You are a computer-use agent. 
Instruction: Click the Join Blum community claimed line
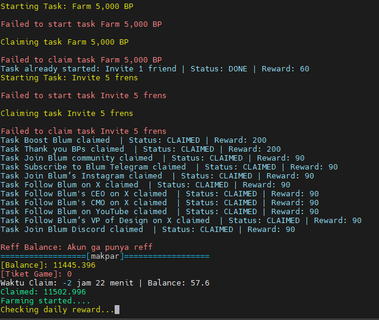tap(153, 158)
